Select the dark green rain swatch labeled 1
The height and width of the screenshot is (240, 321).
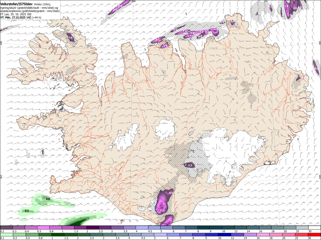pyautogui.click(x=58, y=234)
